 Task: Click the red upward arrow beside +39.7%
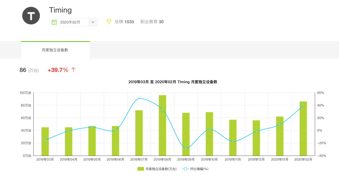pyautogui.click(x=73, y=69)
